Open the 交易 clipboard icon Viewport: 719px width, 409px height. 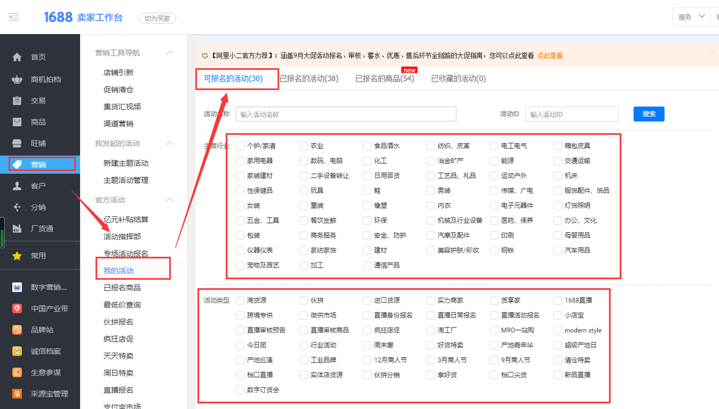pyautogui.click(x=17, y=101)
